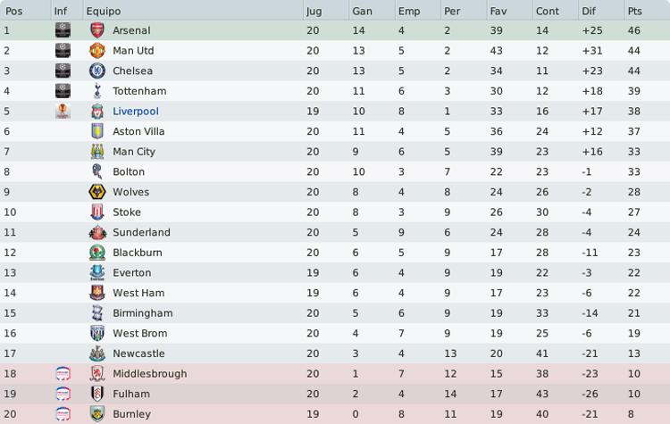Select the West Ham team name

pos(138,293)
